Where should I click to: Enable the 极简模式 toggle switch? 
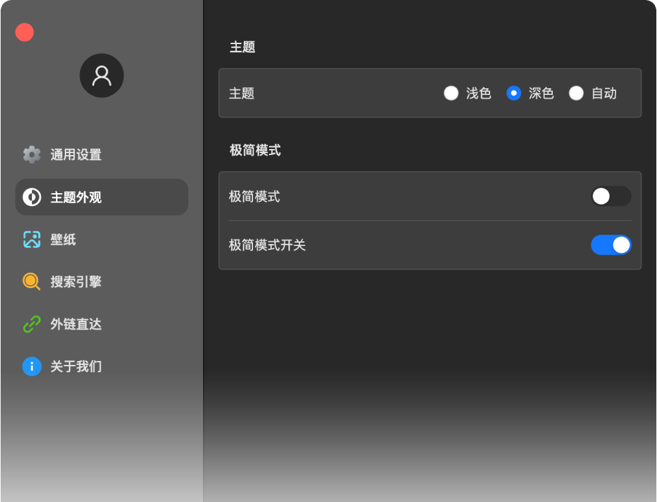[x=610, y=196]
